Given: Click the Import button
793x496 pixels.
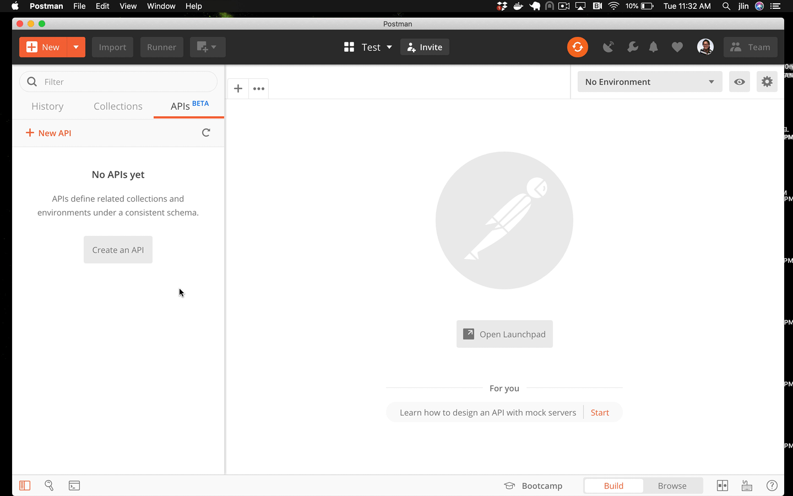Looking at the screenshot, I should point(112,47).
